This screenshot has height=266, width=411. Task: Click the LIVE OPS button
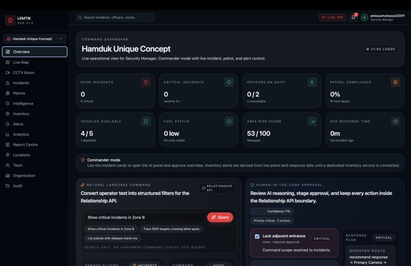click(x=332, y=17)
